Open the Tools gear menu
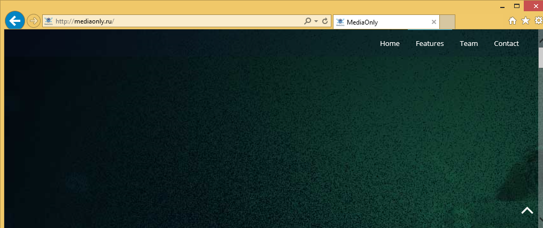 [539, 21]
